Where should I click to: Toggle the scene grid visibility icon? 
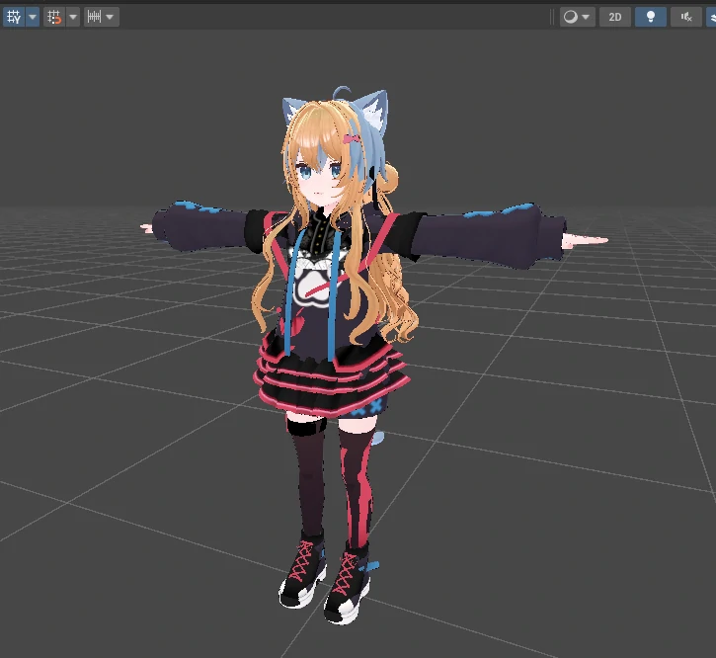[x=13, y=17]
